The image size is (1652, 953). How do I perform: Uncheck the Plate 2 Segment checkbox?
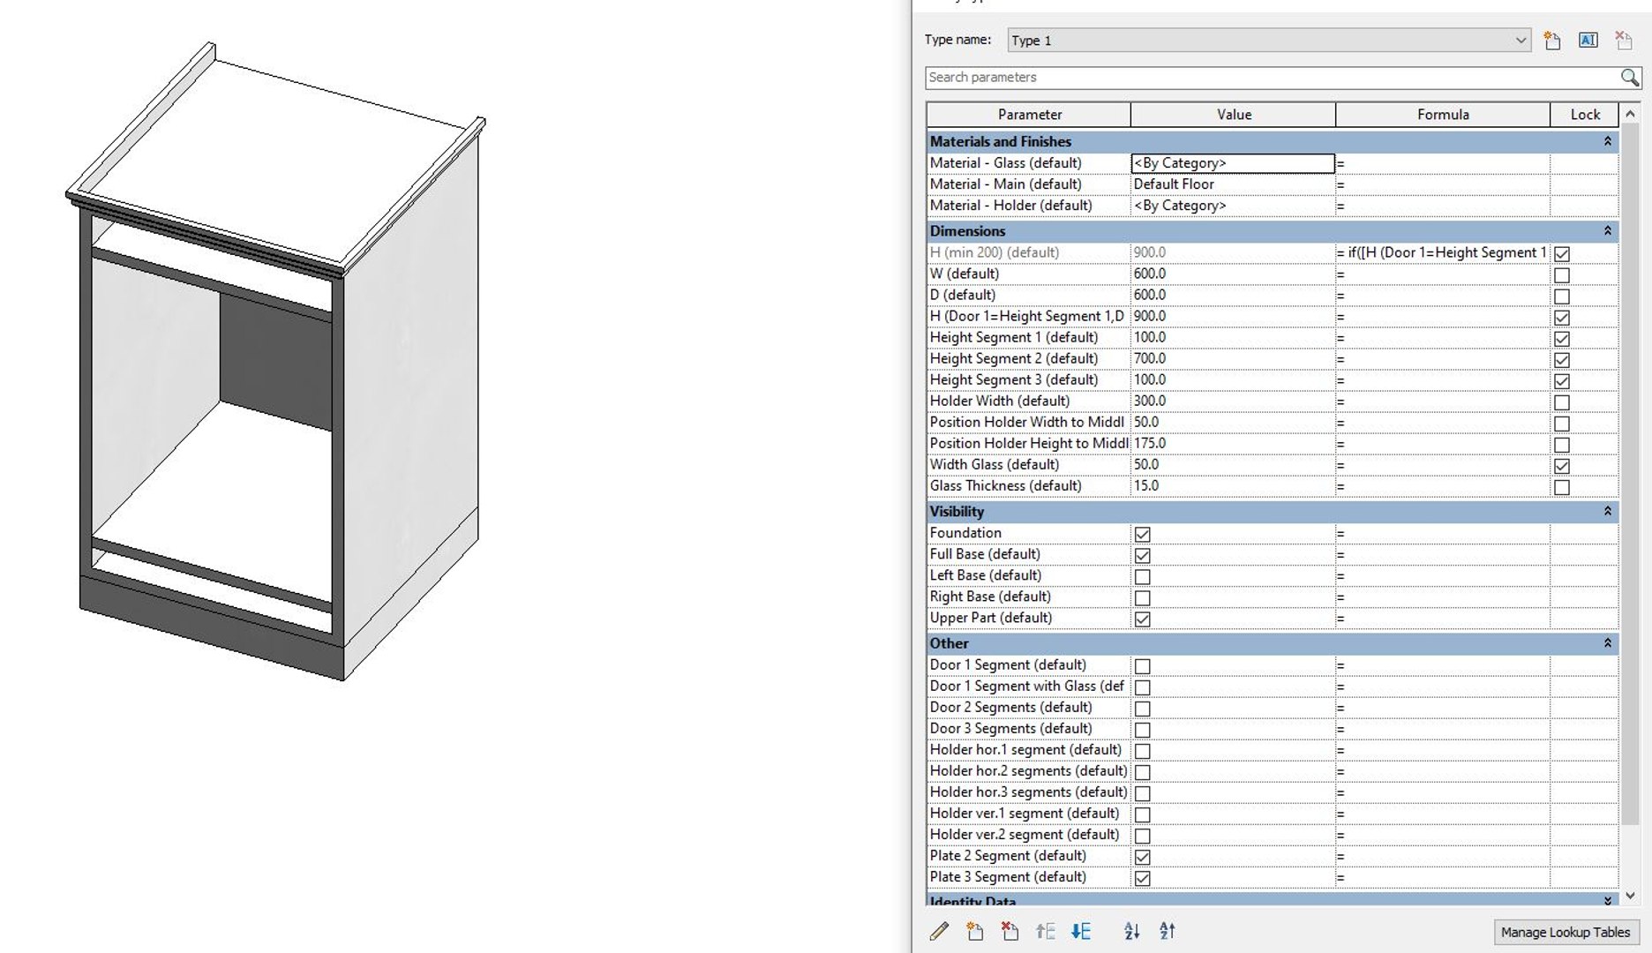1143,857
